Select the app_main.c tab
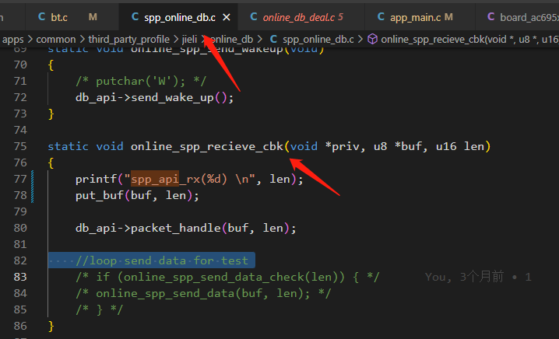 point(420,17)
